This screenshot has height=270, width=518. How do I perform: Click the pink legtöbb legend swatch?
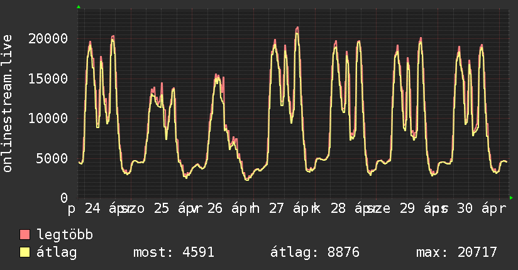point(25,234)
